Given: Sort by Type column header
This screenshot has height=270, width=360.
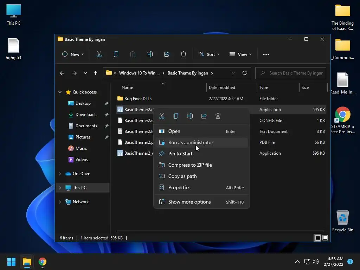Looking at the screenshot, I should pyautogui.click(x=278, y=88).
